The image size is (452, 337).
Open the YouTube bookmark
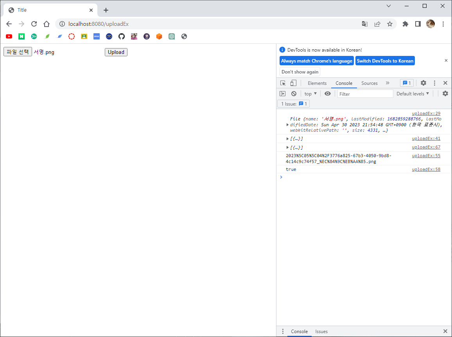pyautogui.click(x=9, y=36)
